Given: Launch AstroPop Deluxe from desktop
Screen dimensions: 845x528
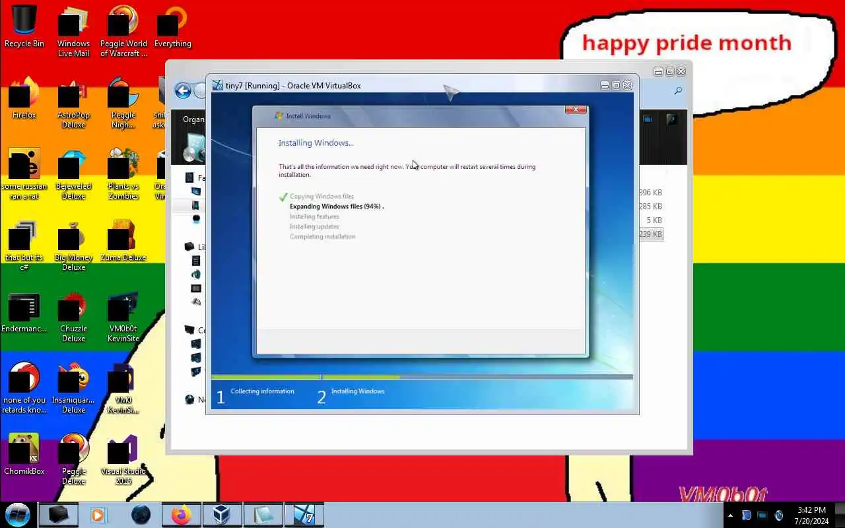Looking at the screenshot, I should point(73,102).
